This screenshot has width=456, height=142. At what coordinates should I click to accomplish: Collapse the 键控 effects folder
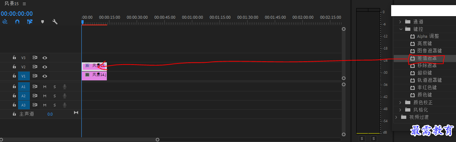400,29
